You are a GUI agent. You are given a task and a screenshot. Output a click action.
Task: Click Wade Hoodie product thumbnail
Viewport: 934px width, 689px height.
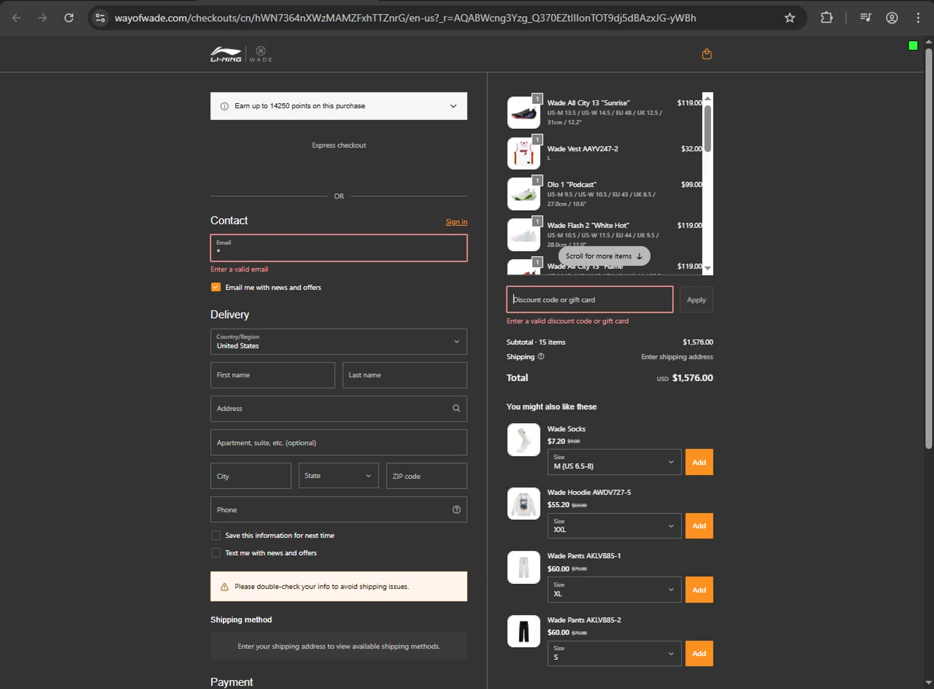pos(524,504)
